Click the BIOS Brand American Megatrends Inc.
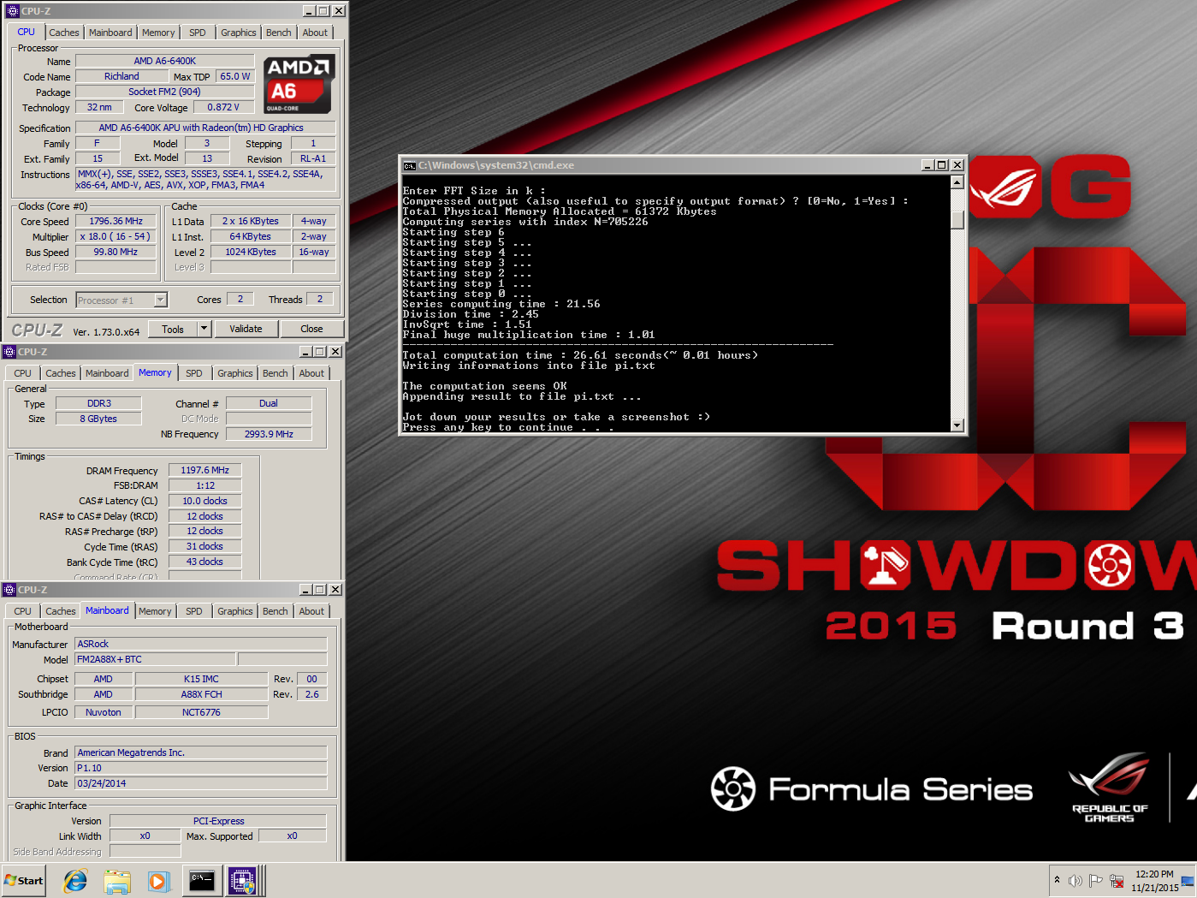Viewport: 1197px width, 898px height. [x=201, y=752]
